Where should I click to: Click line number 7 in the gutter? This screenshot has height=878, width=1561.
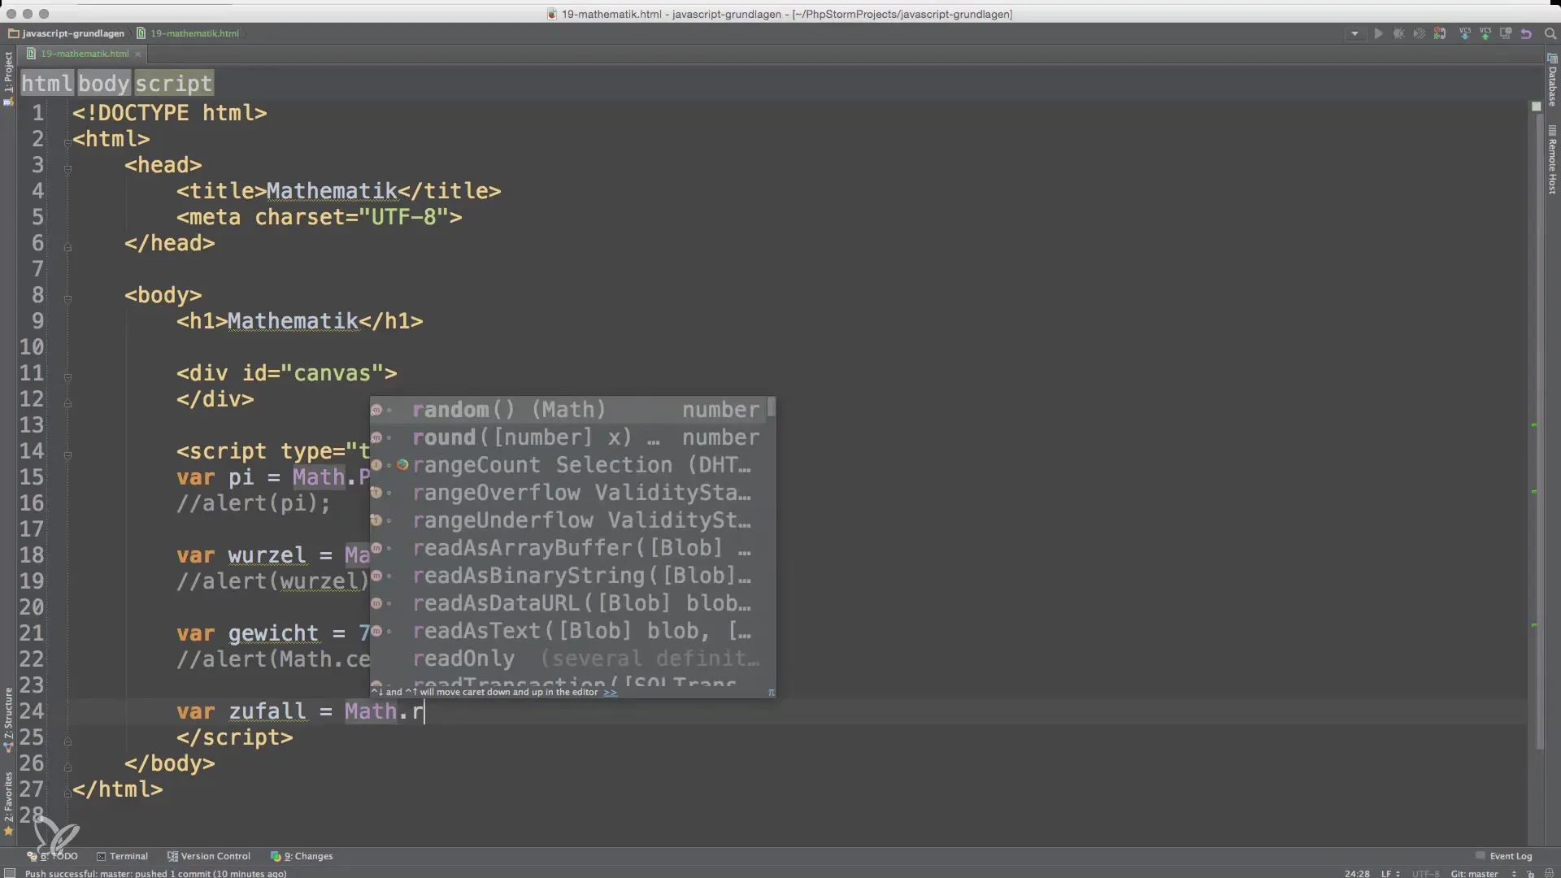click(x=37, y=269)
